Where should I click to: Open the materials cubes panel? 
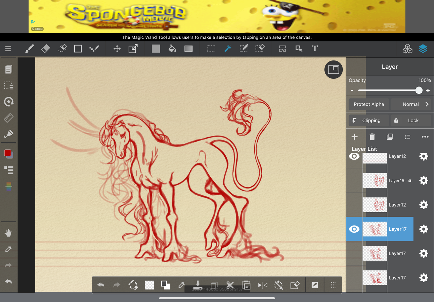click(408, 49)
